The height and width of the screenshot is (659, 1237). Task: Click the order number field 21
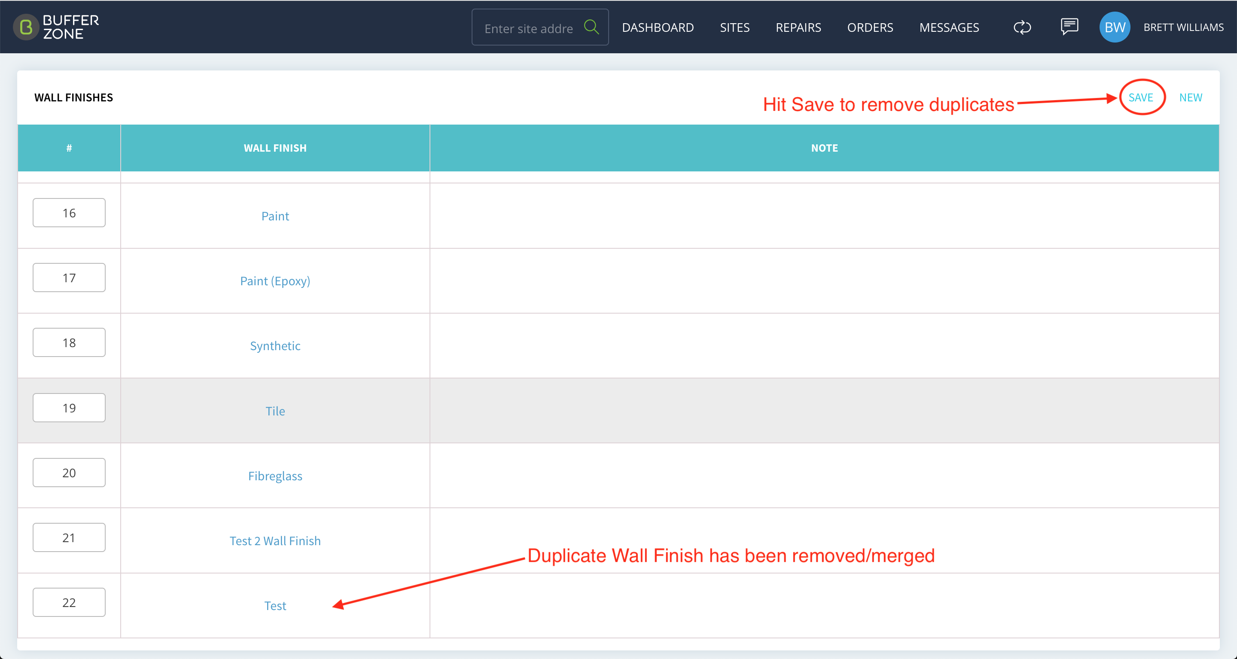coord(69,537)
